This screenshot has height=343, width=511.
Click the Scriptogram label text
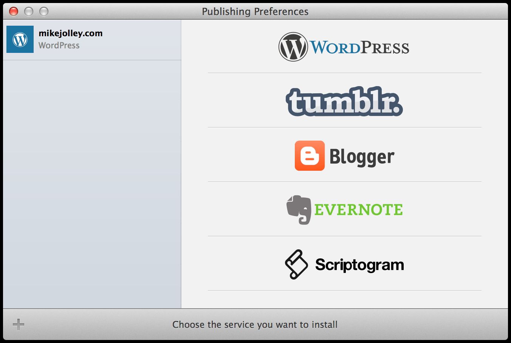coord(359,264)
